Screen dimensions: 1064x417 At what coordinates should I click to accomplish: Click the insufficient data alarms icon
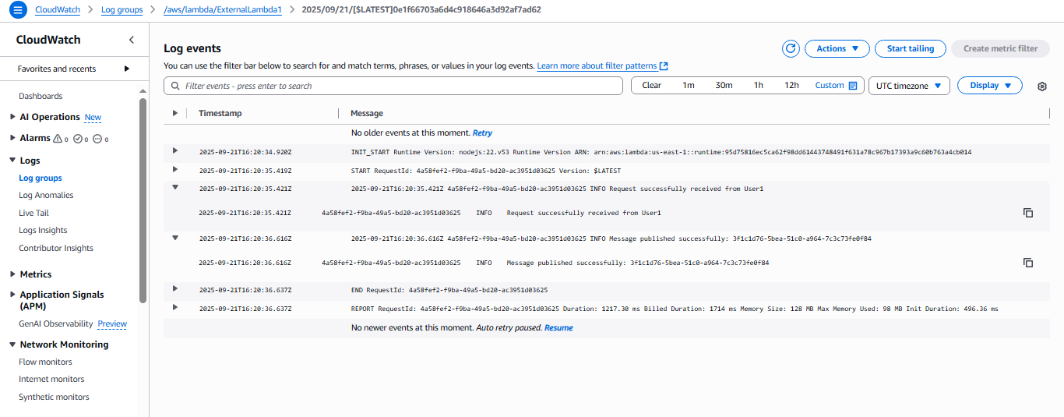point(97,138)
